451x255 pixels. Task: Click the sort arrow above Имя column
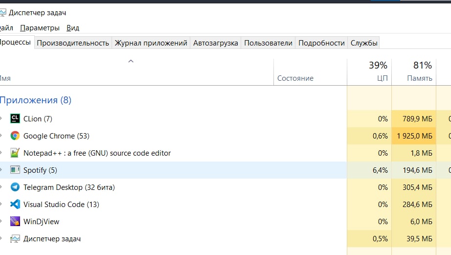[131, 61]
